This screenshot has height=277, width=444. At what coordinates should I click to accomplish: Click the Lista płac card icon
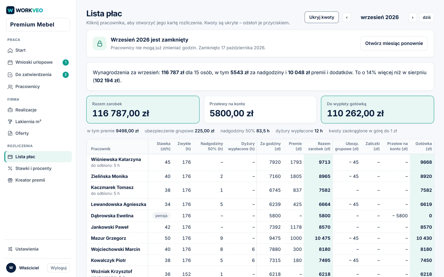(x=10, y=157)
